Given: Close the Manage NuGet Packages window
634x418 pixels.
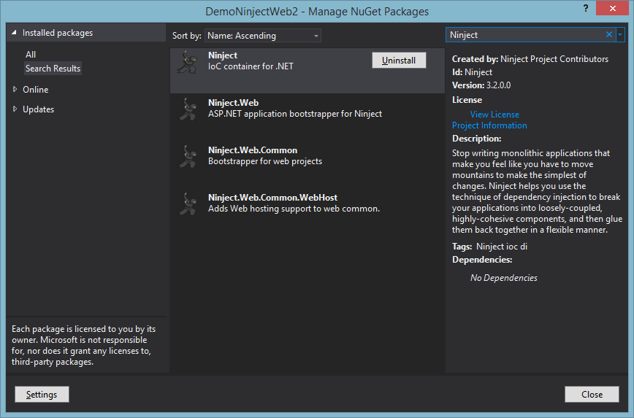Looking at the screenshot, I should click(612, 8).
